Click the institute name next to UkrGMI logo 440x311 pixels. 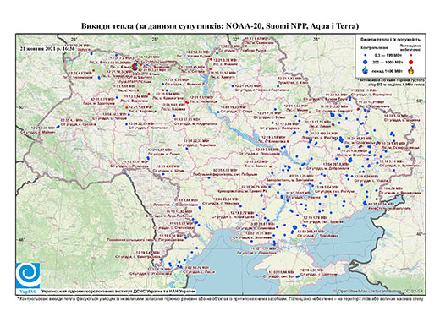pos(118,291)
